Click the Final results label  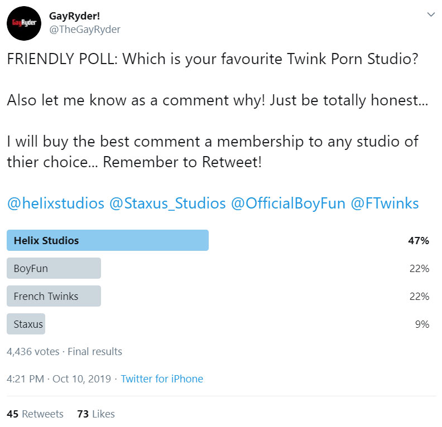(x=94, y=352)
